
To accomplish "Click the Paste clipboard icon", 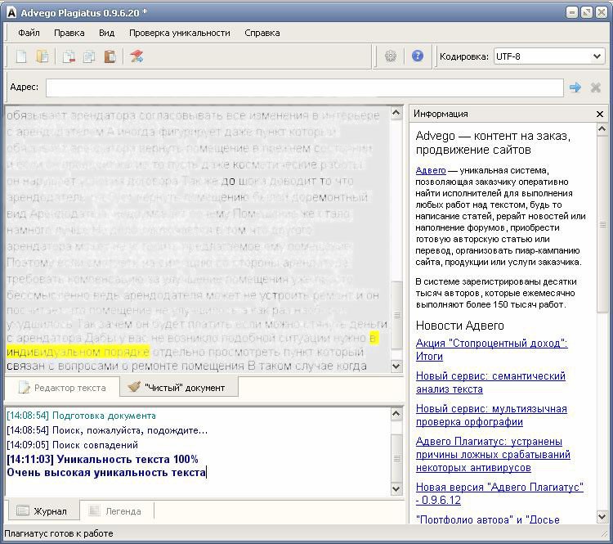I will (110, 56).
